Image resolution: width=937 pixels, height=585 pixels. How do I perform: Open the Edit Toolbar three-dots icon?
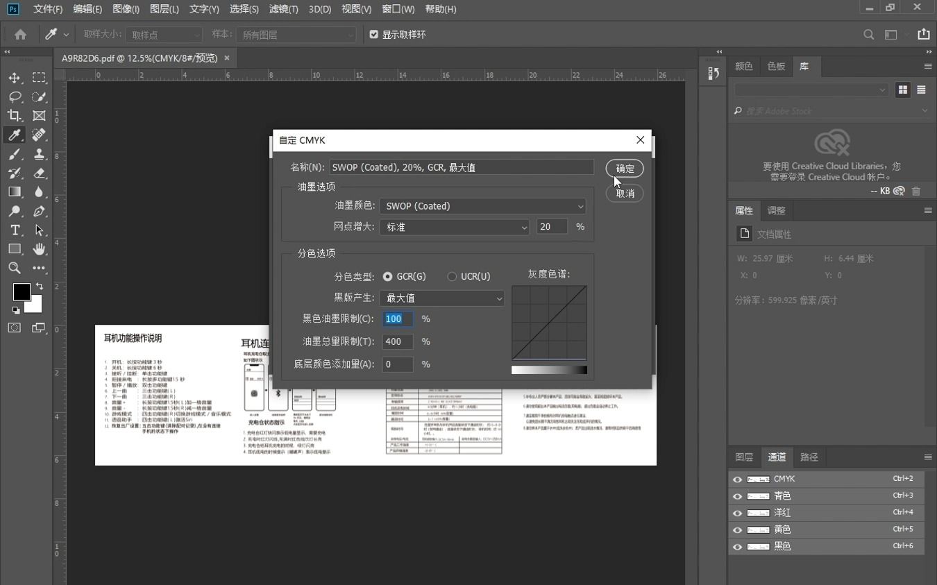tap(39, 268)
